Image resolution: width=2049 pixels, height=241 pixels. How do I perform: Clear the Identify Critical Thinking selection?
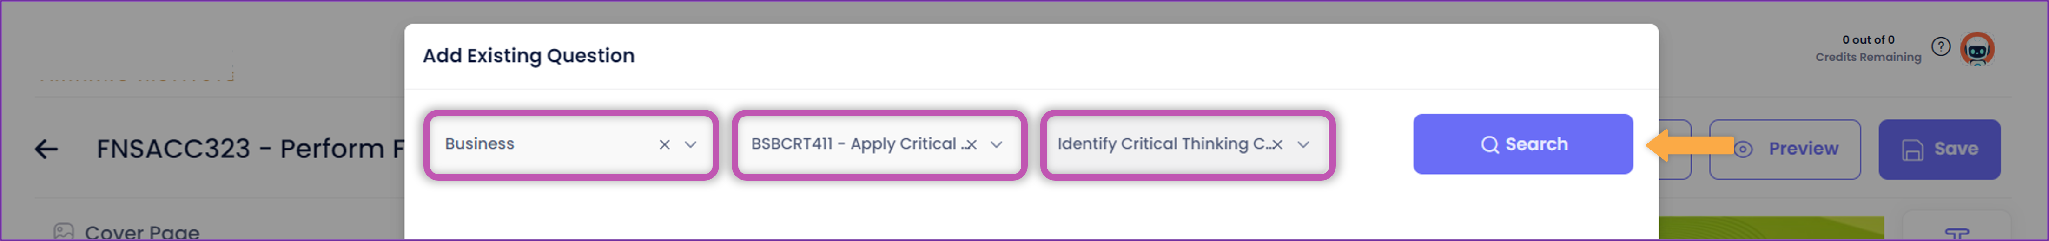[1277, 144]
